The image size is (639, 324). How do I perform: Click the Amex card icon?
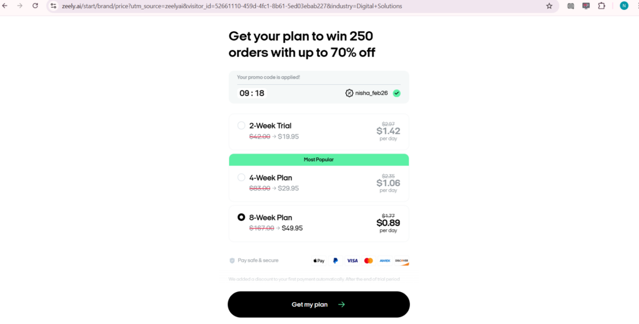tap(385, 260)
